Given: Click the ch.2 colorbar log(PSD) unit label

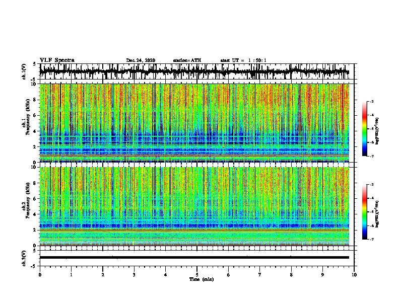Looking at the screenshot, I should (x=377, y=214).
